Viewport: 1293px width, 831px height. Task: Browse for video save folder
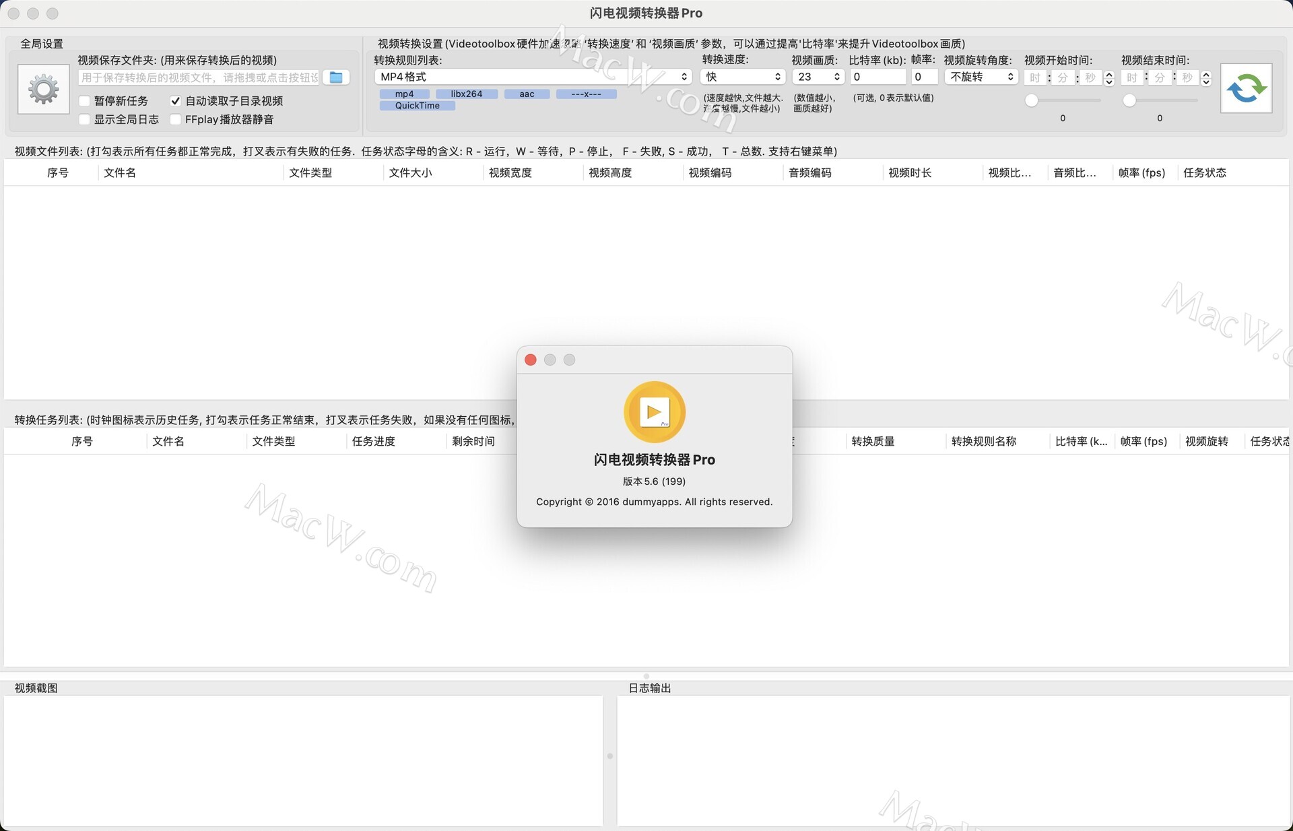tap(336, 77)
